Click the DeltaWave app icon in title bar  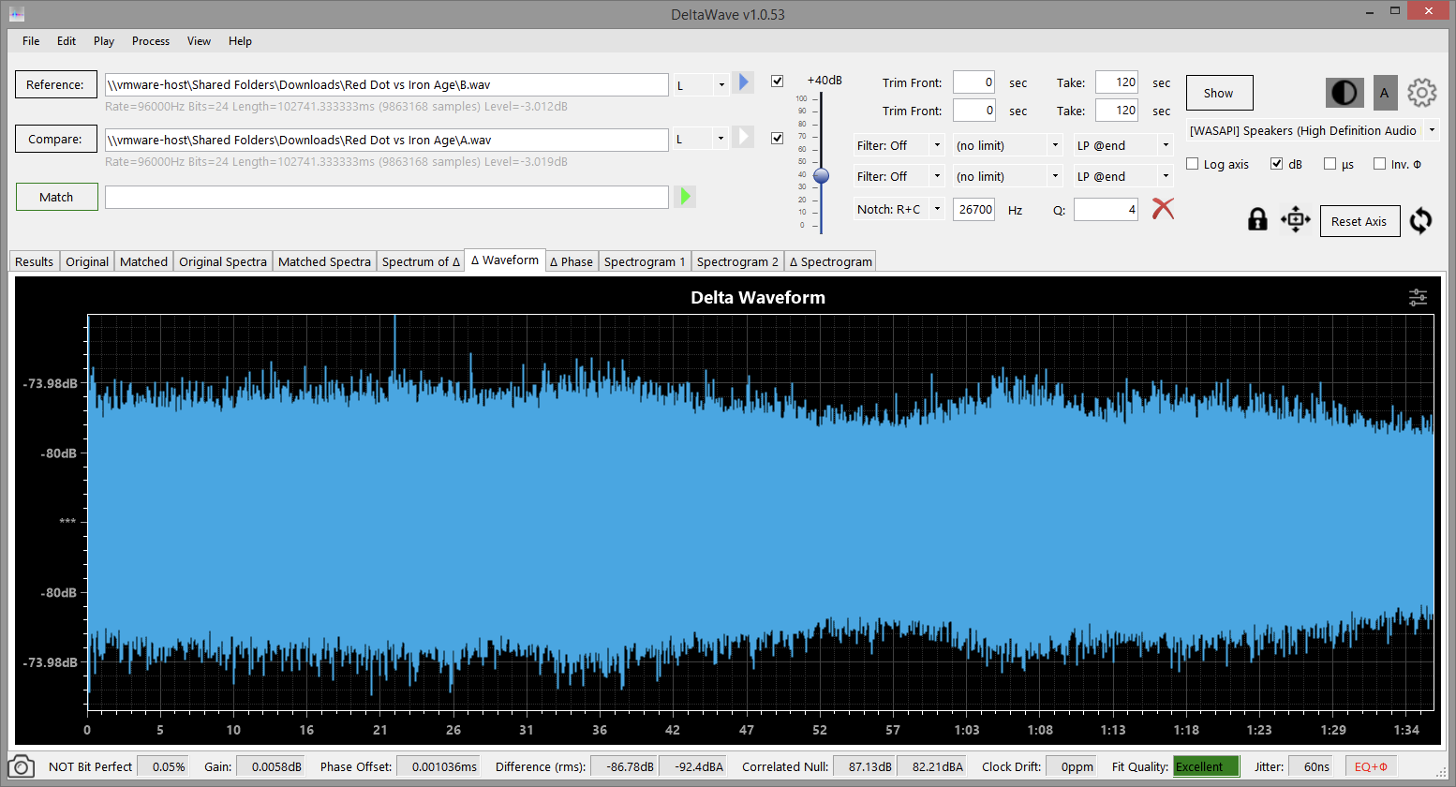coord(17,14)
